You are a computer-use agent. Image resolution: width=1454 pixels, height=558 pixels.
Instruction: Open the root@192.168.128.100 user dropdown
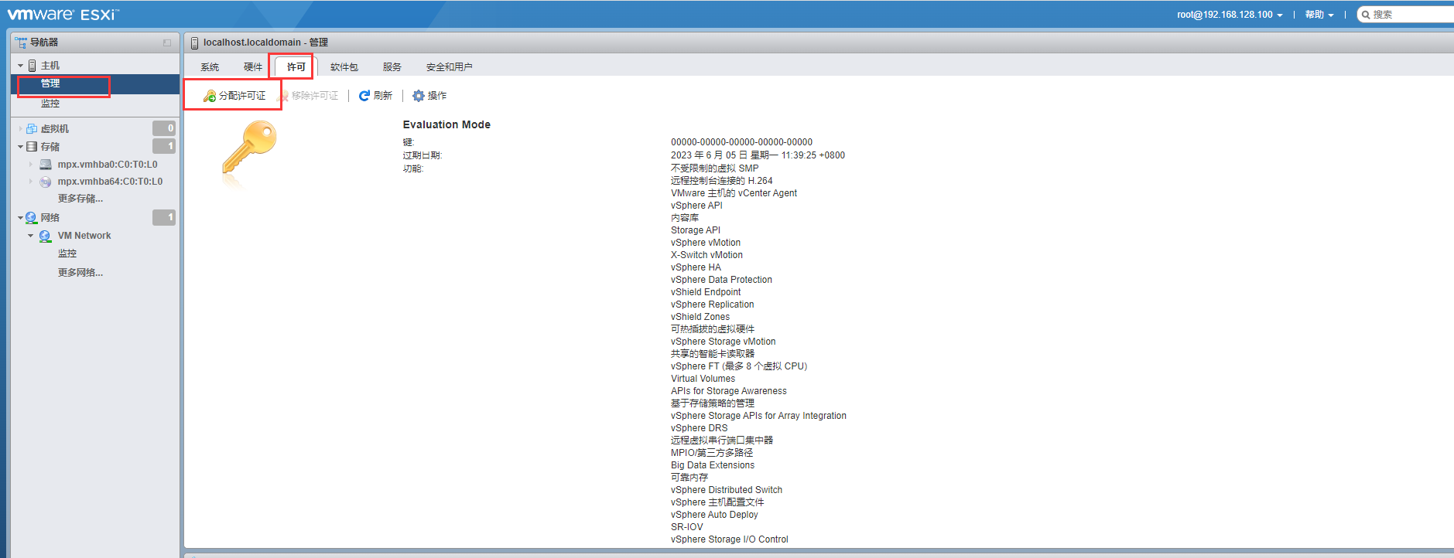(x=1230, y=15)
